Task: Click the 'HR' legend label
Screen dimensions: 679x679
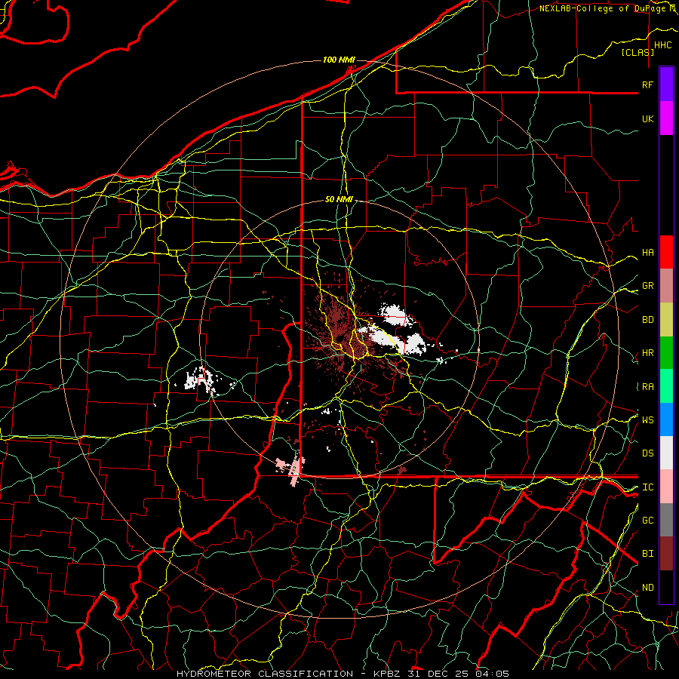Action: pyautogui.click(x=647, y=353)
